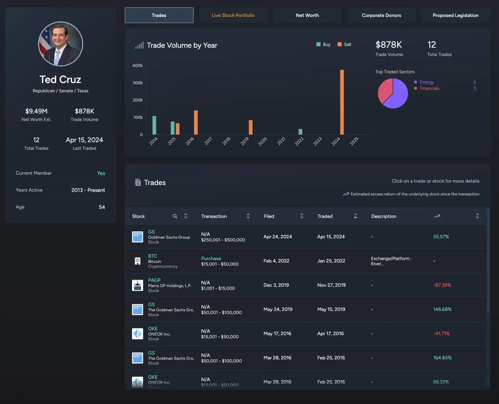
Task: Click the trades table vertical scrollbar
Action: (x=488, y=261)
